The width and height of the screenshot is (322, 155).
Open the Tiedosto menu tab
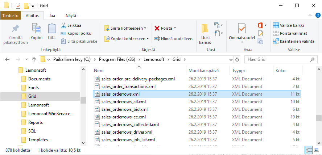(11, 16)
